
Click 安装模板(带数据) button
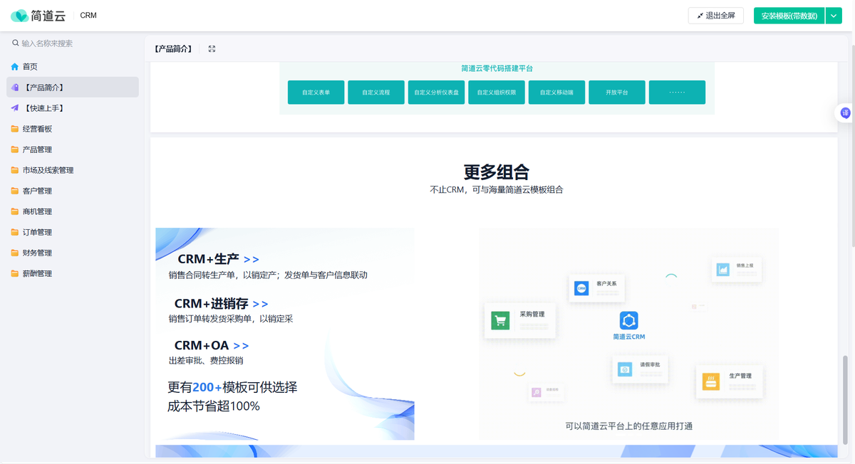(789, 16)
